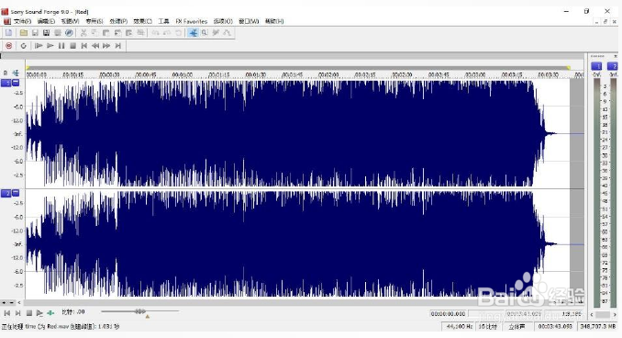Open the 窗口(W) menu
Screen dimensions: 622x338
pyautogui.click(x=249, y=21)
